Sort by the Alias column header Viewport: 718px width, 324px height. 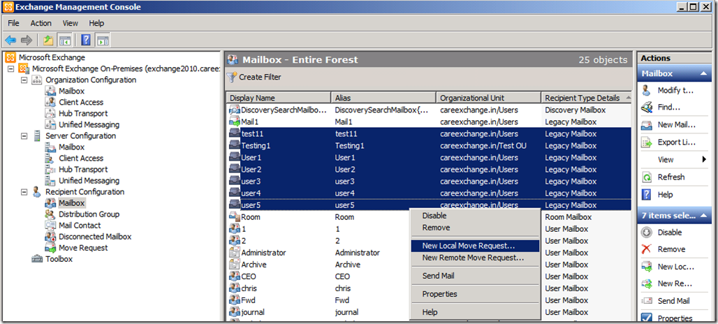coord(383,98)
